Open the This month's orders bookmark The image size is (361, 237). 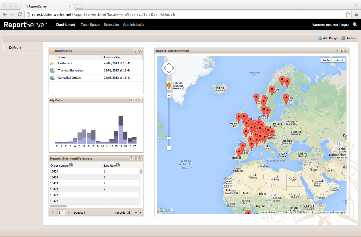(71, 70)
